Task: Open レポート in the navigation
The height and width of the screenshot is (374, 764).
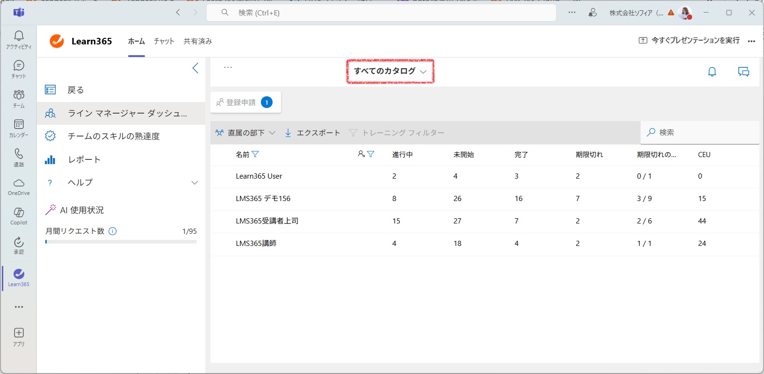Action: point(121,159)
